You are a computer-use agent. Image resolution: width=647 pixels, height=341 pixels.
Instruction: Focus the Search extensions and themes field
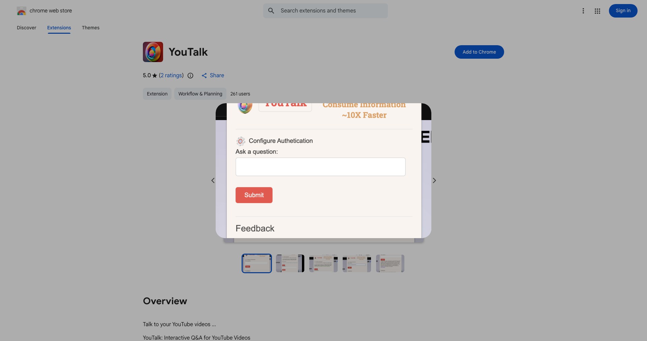coord(326,11)
